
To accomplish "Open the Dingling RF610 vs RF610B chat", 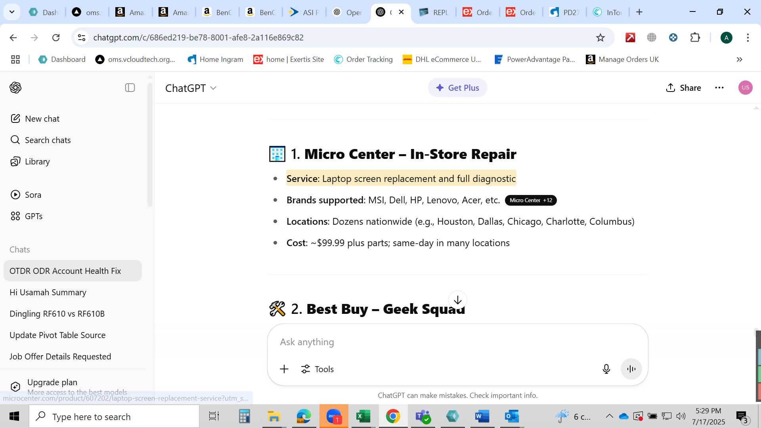I will [x=73, y=313].
